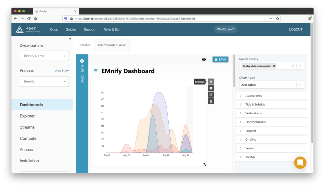This screenshot has width=325, height=188.
Task: Close the Emnify browser tab
Action: 75,11
